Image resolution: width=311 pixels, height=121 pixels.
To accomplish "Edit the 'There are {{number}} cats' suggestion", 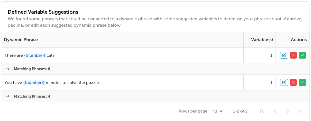I will 284,55.
